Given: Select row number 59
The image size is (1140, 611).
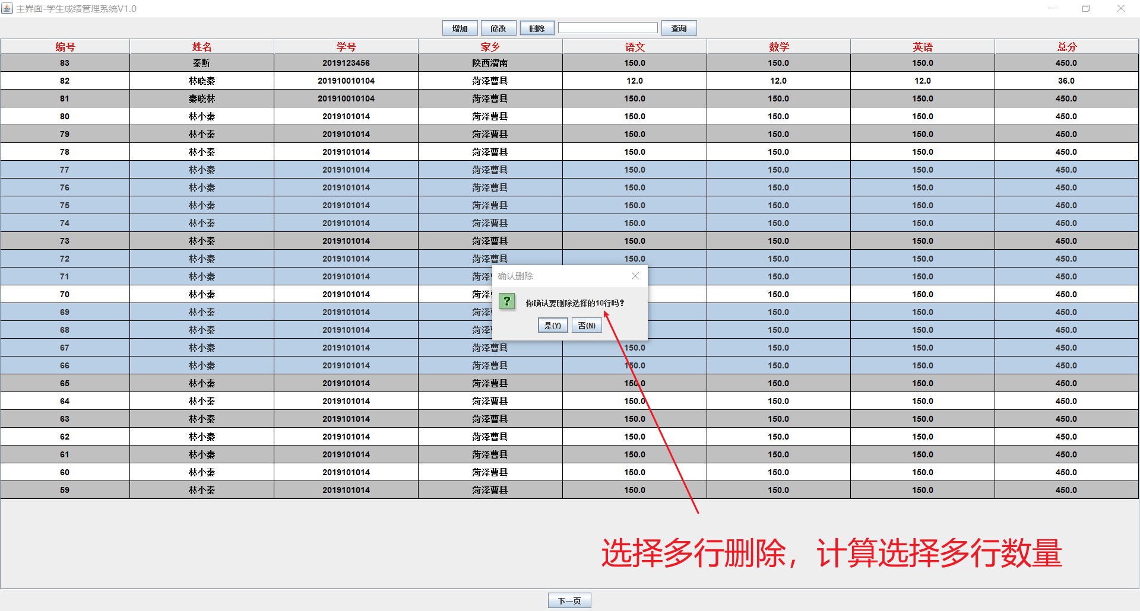Looking at the screenshot, I should tap(65, 490).
